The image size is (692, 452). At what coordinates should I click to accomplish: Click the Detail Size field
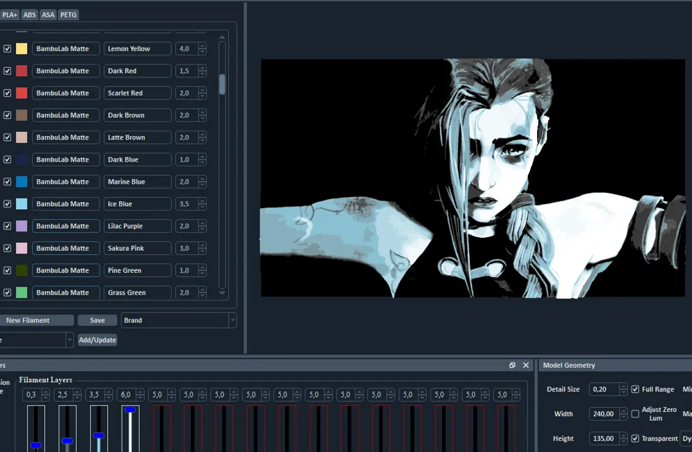(608, 389)
